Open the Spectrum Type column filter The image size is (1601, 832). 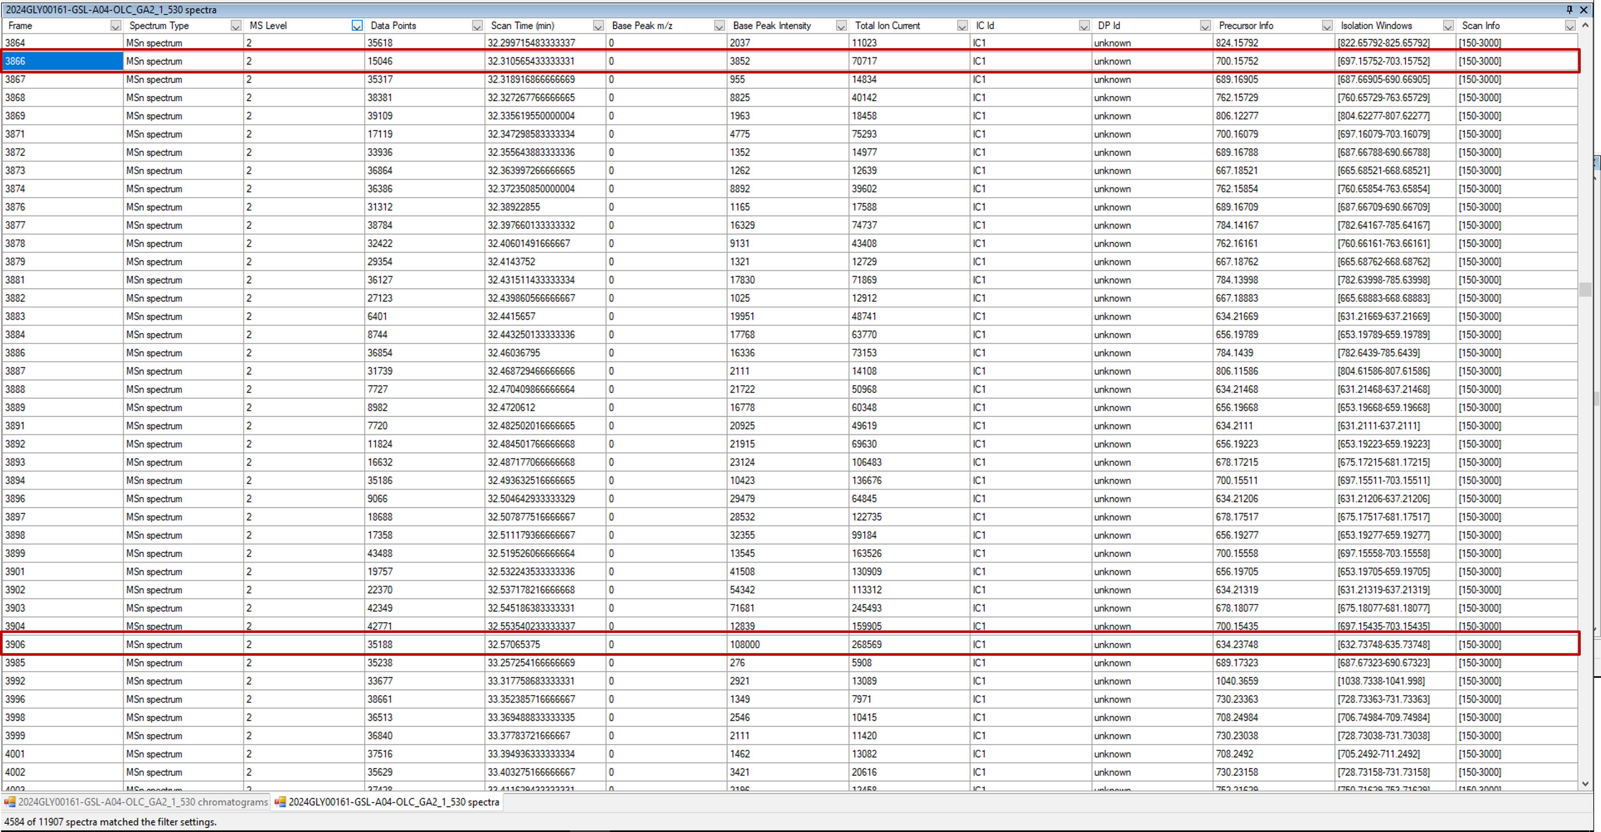pos(236,25)
